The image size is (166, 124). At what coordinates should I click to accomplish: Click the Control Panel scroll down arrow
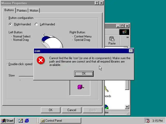[127, 107]
